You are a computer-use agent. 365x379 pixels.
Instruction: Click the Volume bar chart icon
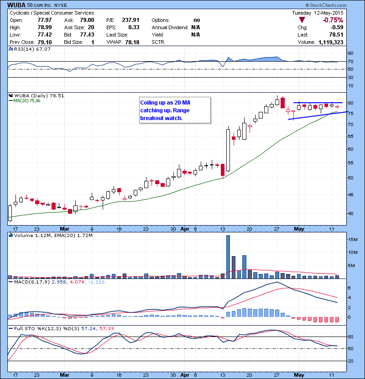pyautogui.click(x=10, y=235)
